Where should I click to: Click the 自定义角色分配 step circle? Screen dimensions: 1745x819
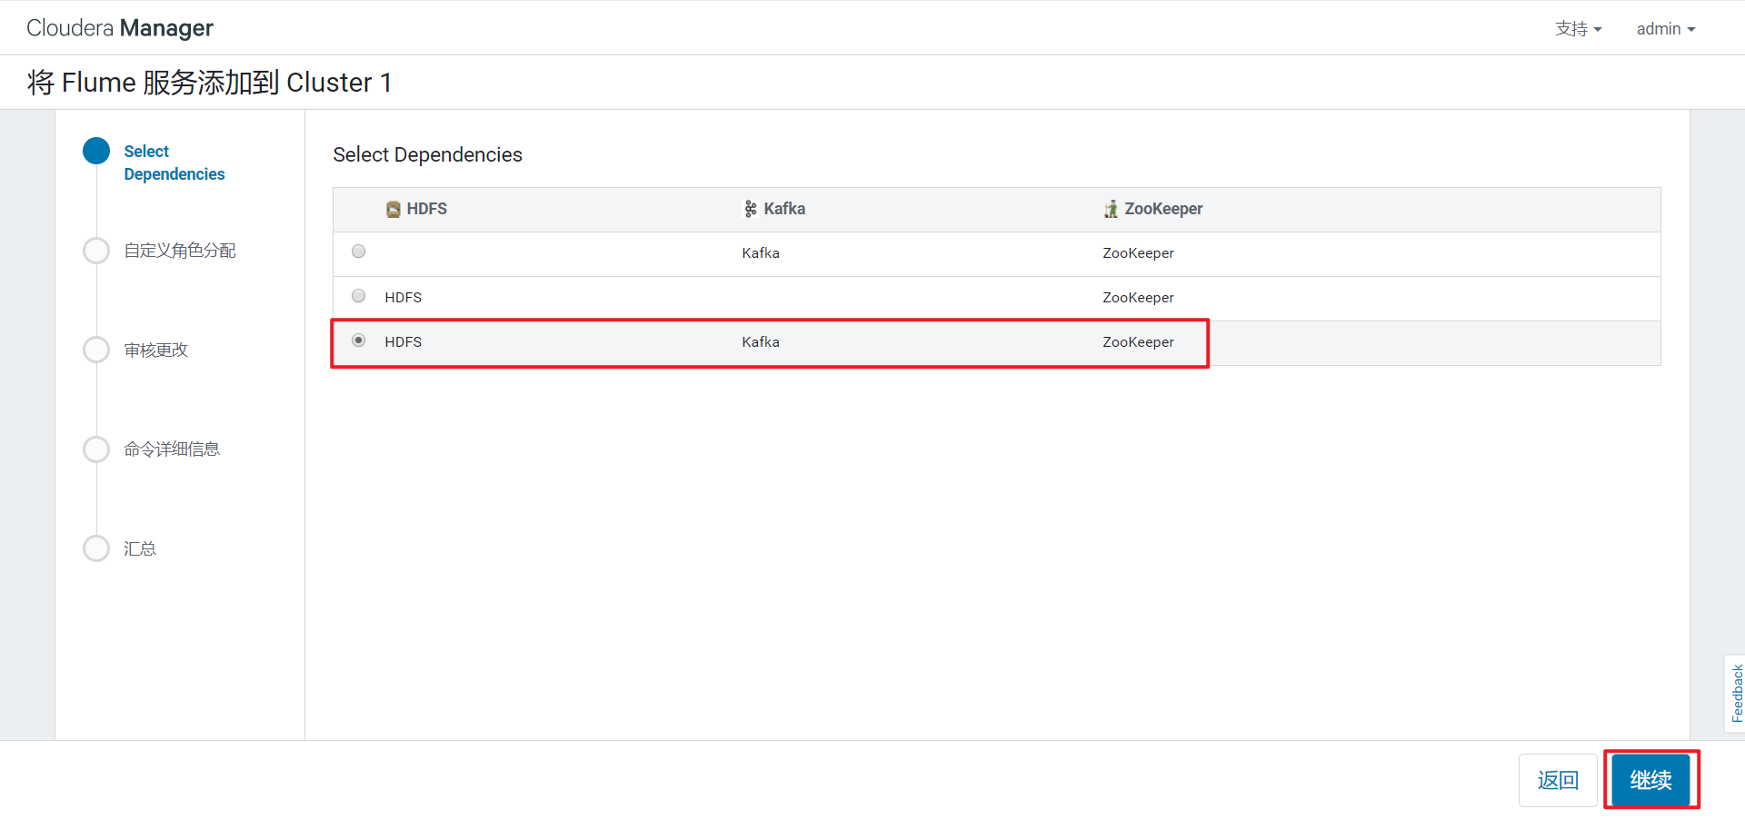(96, 251)
